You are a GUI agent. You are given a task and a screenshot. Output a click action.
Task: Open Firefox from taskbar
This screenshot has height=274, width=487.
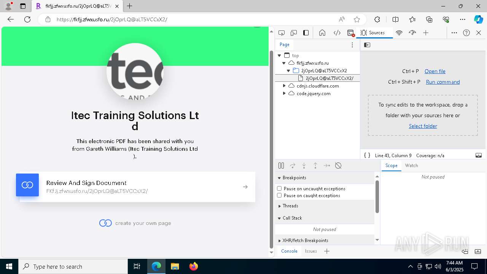194,266
